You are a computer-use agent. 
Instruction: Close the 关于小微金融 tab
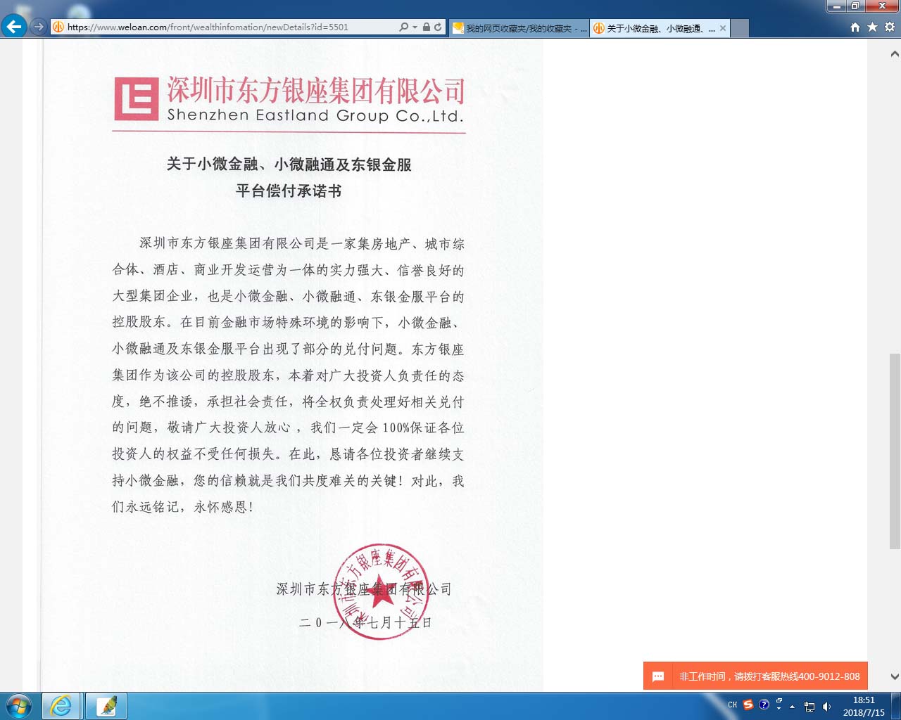[x=722, y=28]
